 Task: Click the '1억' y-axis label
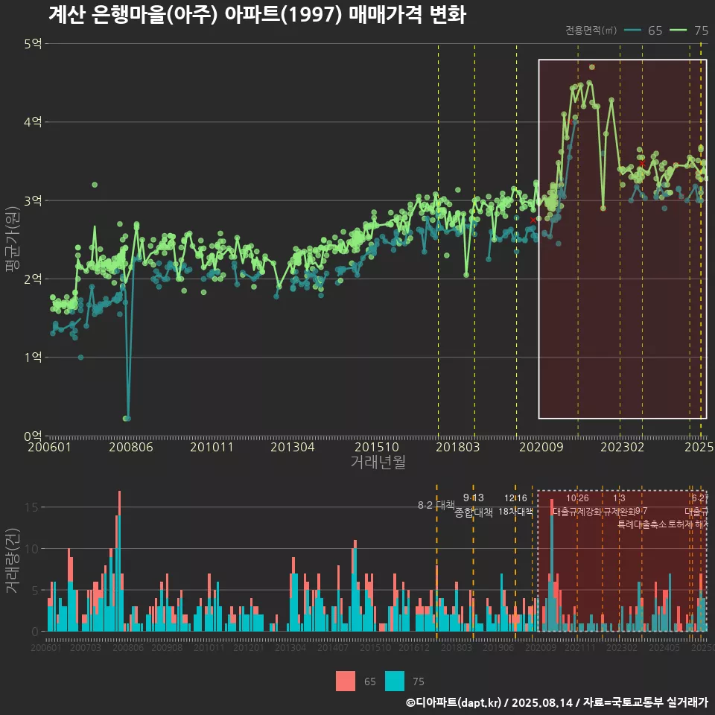click(x=33, y=357)
